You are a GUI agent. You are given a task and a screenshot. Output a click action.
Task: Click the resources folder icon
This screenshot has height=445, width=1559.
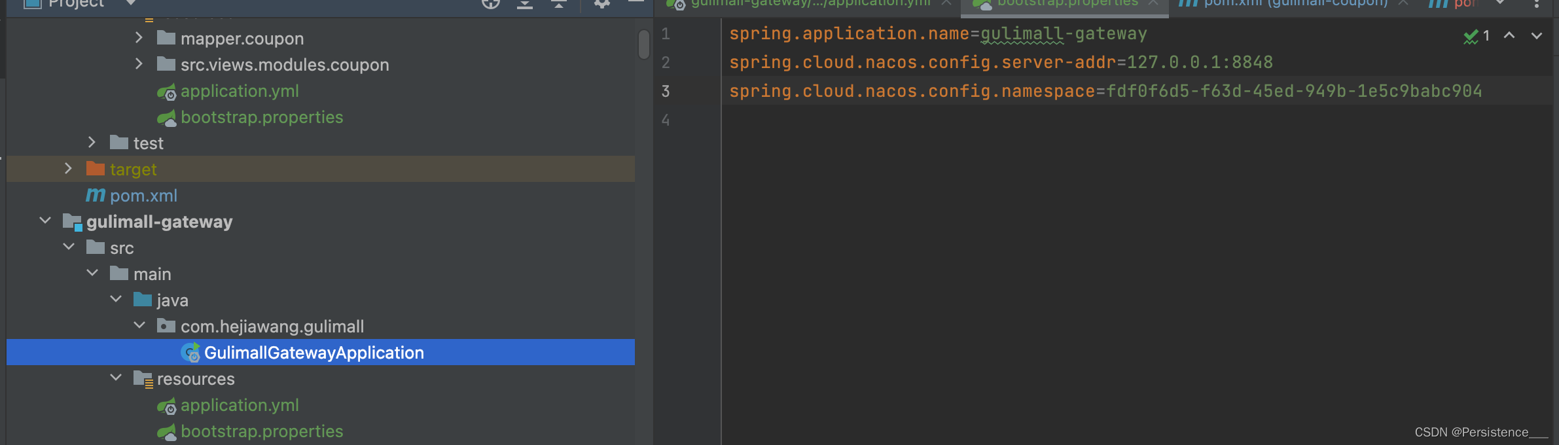pos(143,379)
